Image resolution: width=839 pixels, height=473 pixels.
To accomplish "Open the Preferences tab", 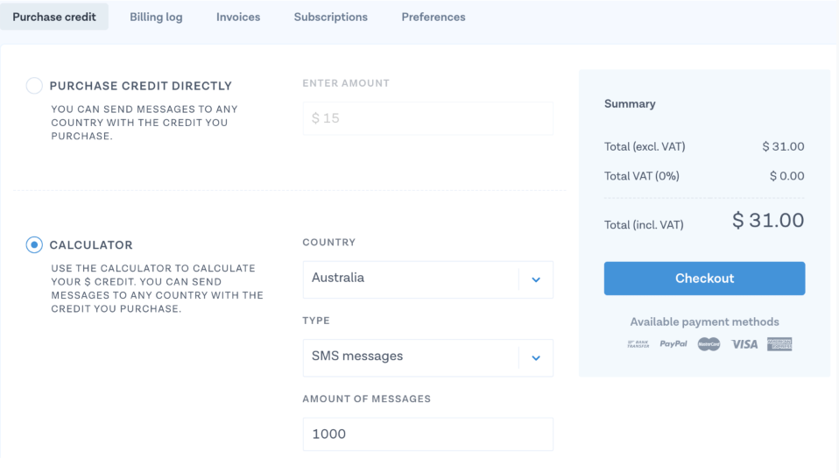I will pyautogui.click(x=434, y=17).
